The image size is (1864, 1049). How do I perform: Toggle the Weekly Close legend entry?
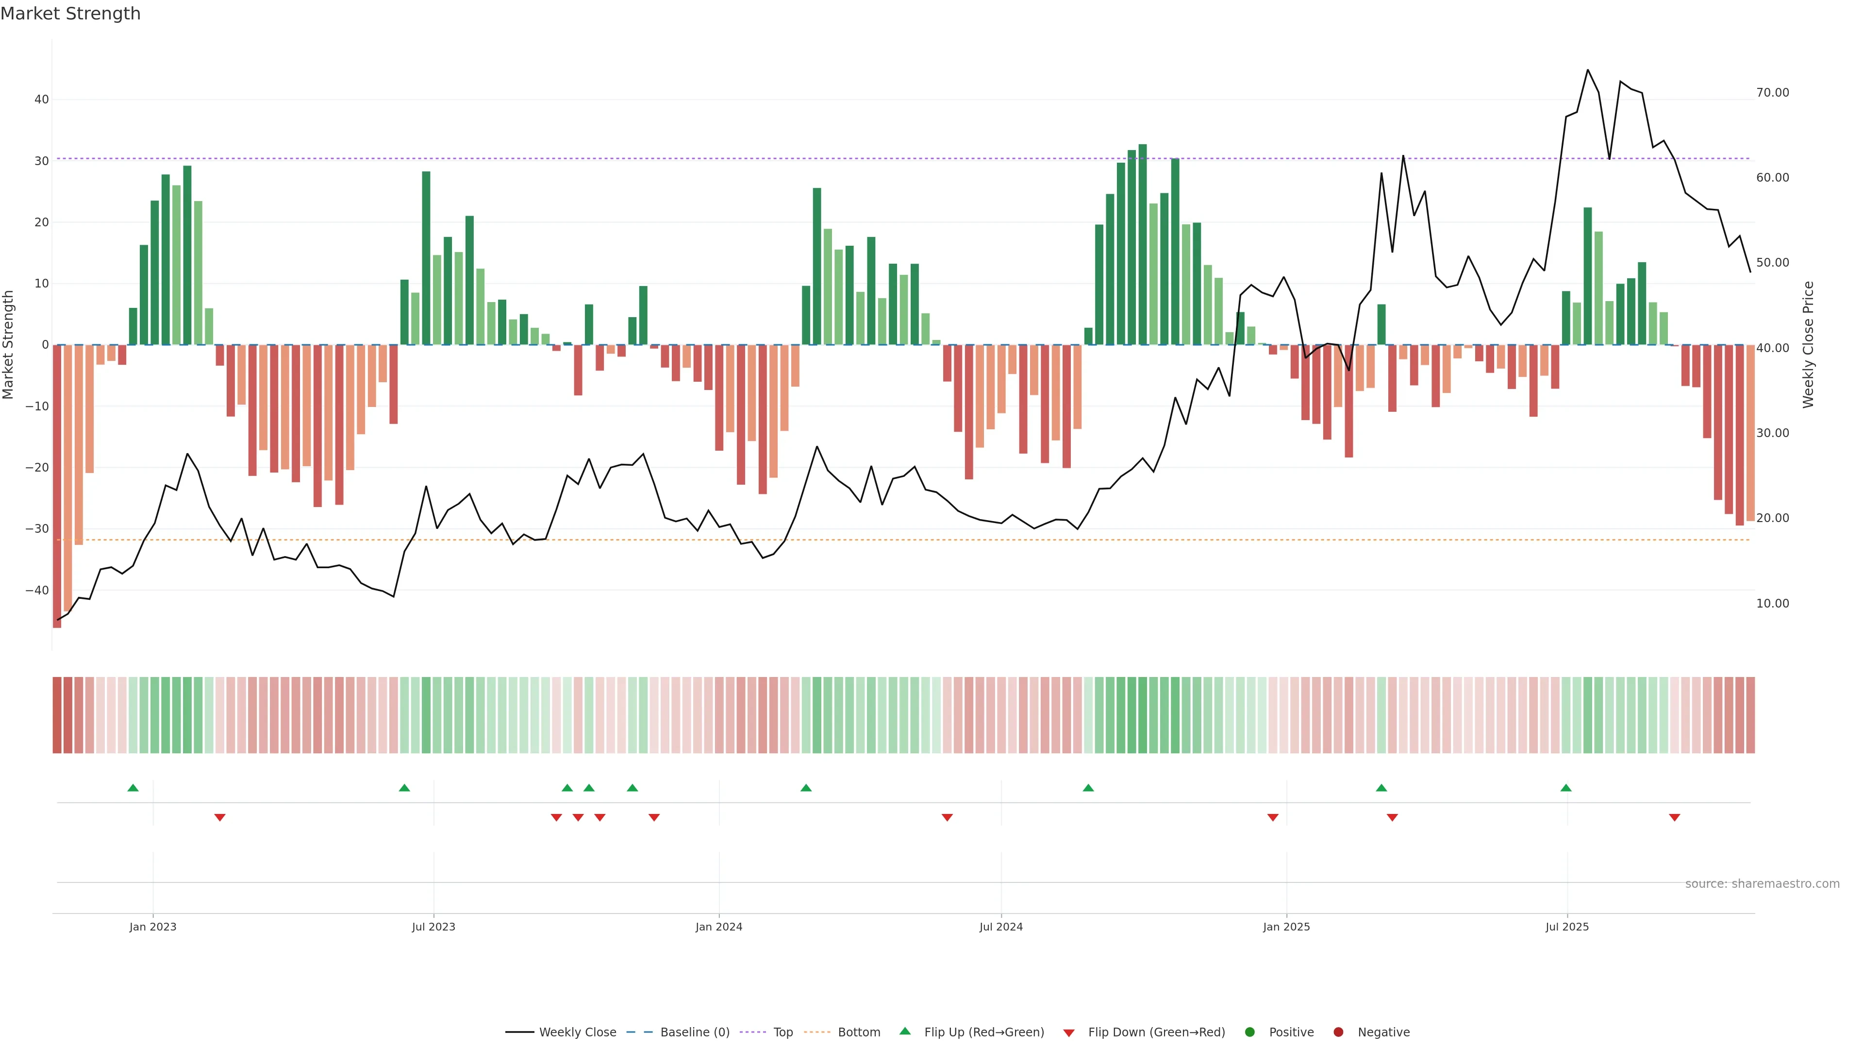click(577, 1032)
